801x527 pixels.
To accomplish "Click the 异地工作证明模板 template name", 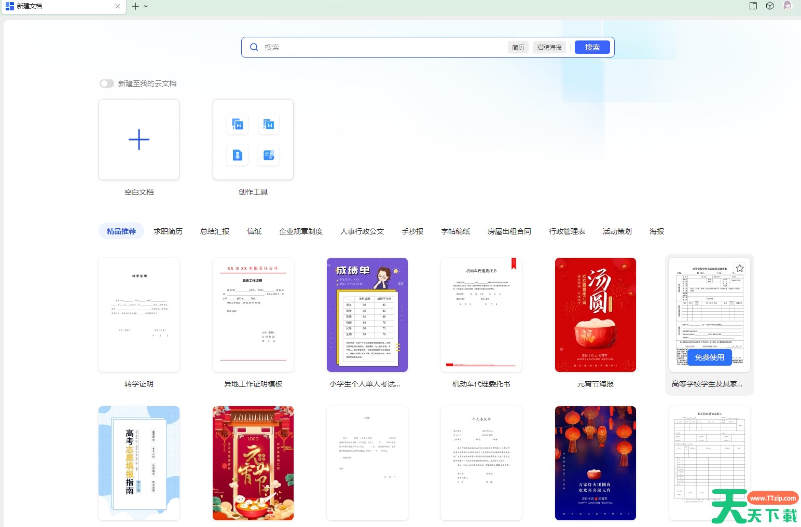I will pos(253,384).
